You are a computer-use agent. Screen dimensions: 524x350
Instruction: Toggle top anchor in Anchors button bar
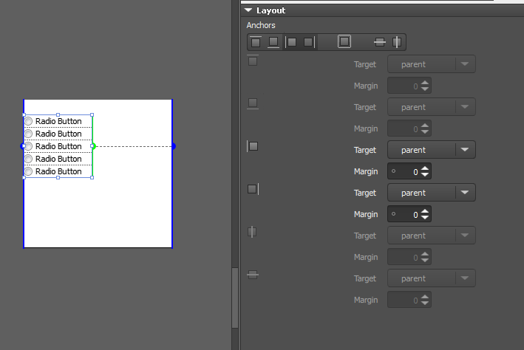[x=256, y=42]
